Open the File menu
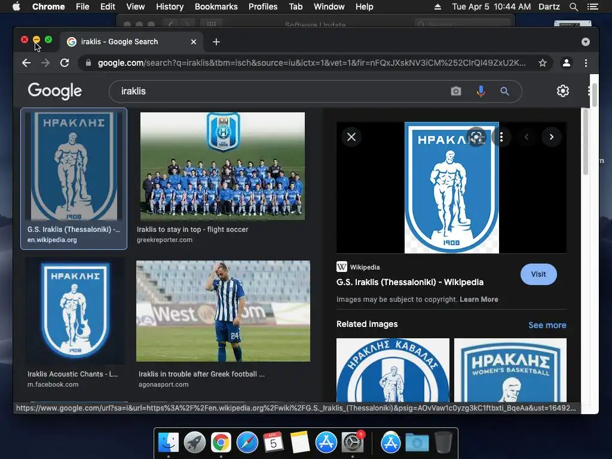This screenshot has width=612, height=459. [x=82, y=7]
